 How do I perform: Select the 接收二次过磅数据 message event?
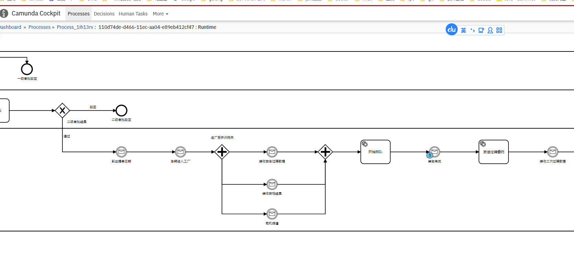tap(553, 152)
